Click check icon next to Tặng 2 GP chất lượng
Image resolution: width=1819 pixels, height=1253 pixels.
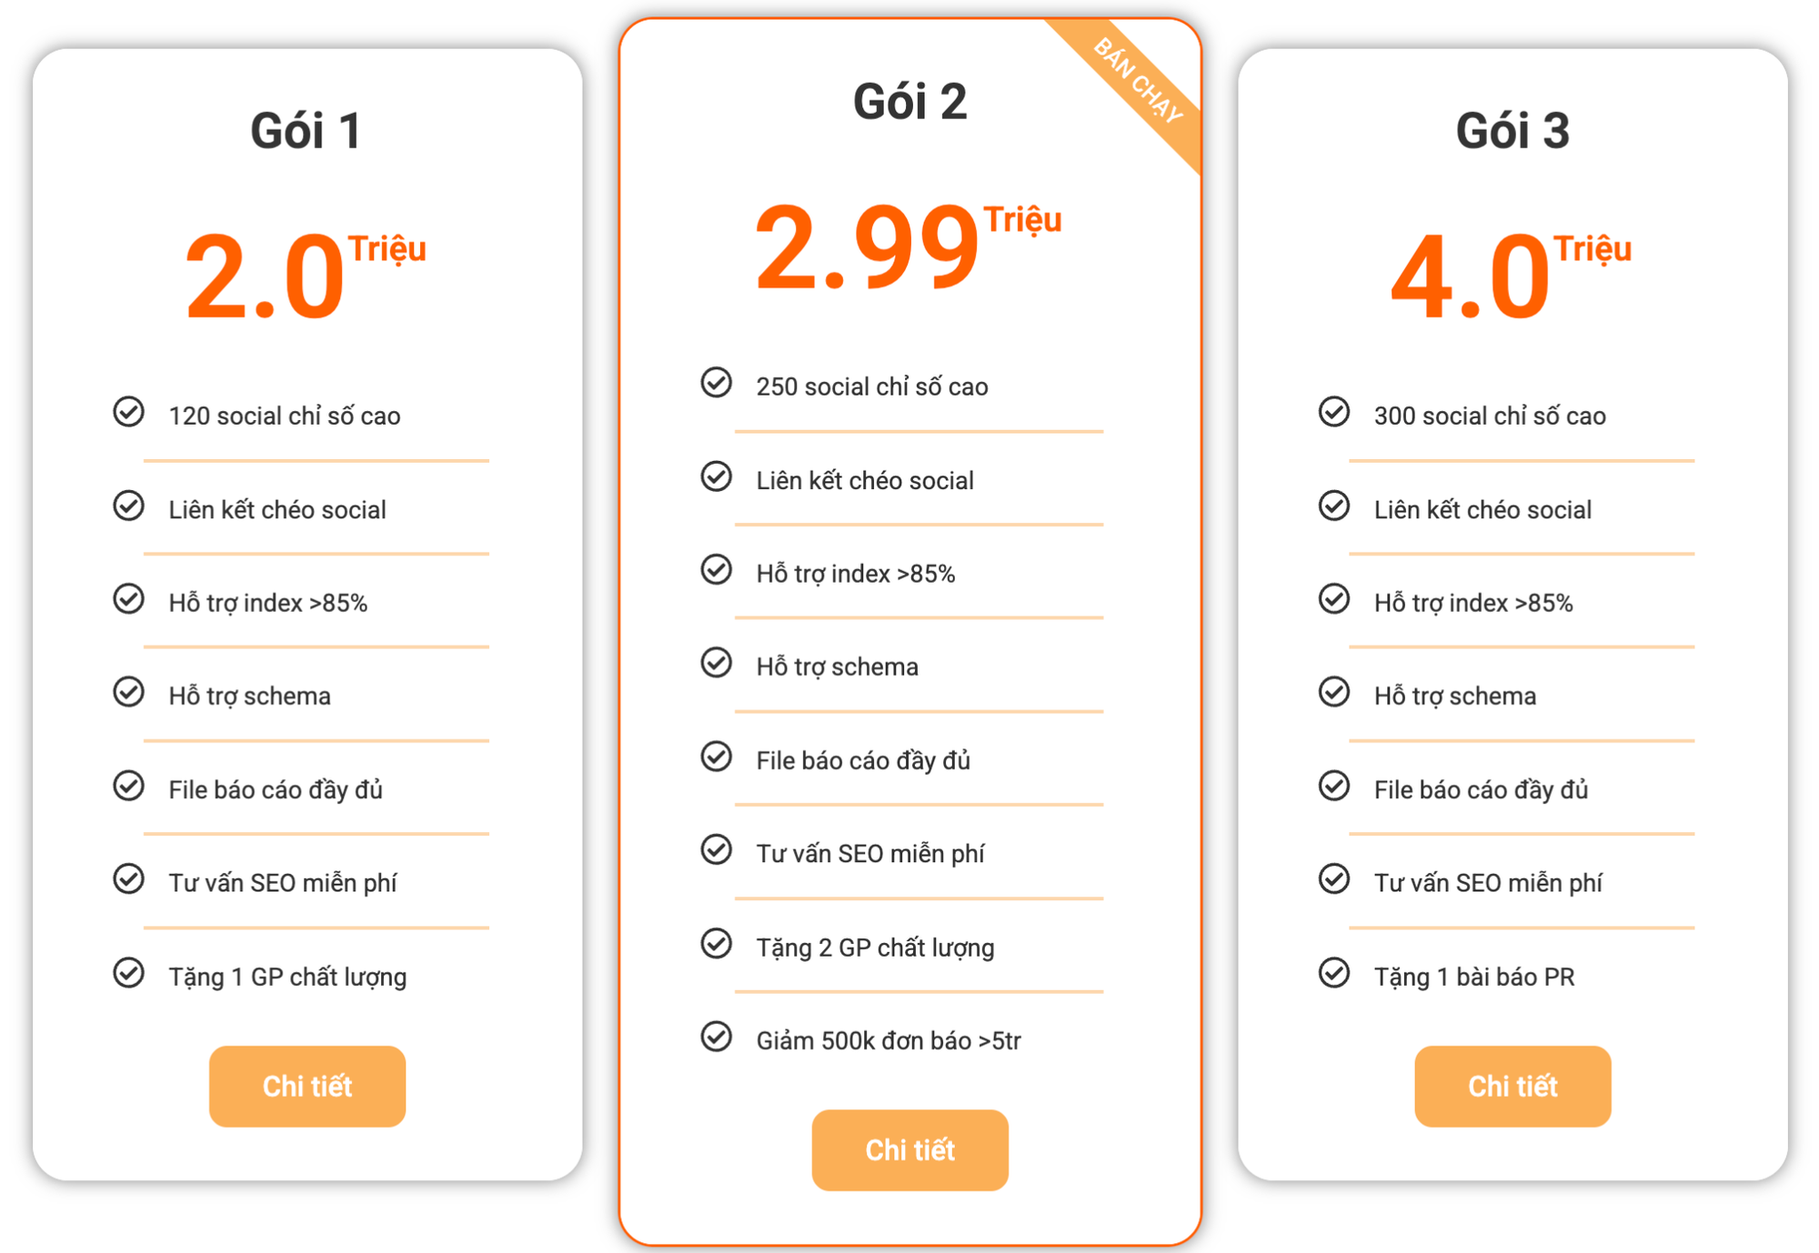pos(717,944)
